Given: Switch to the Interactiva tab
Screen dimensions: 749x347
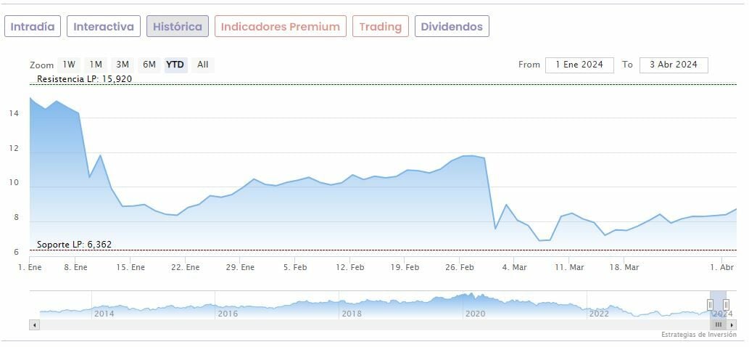Looking at the screenshot, I should [x=104, y=27].
